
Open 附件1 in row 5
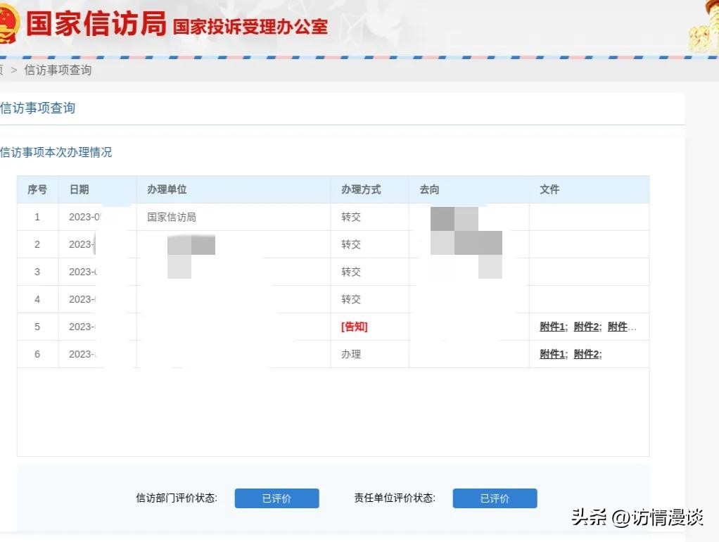(552, 327)
